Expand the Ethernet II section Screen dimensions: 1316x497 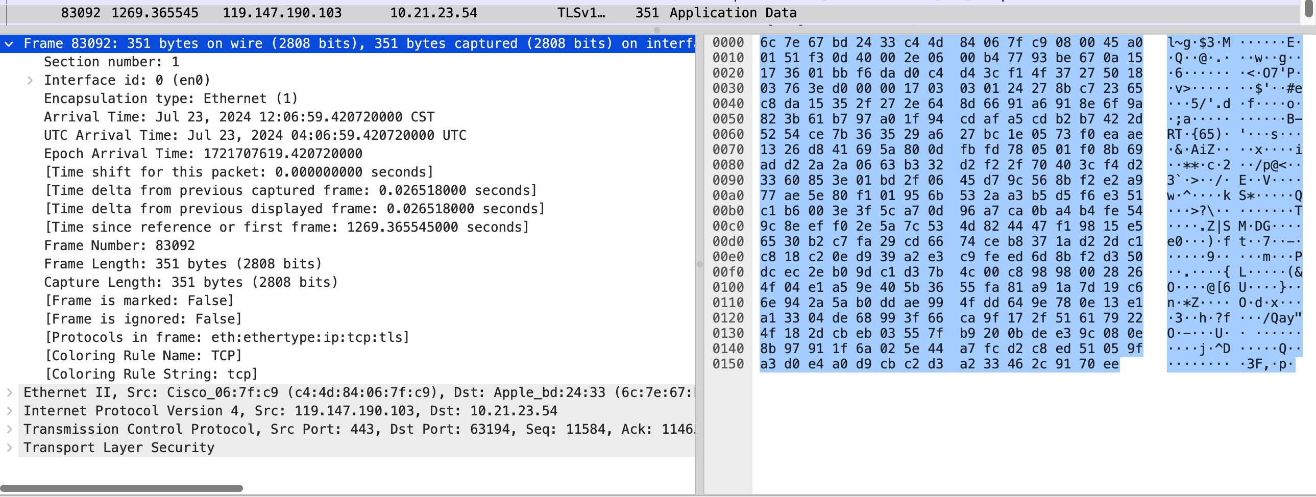click(9, 393)
